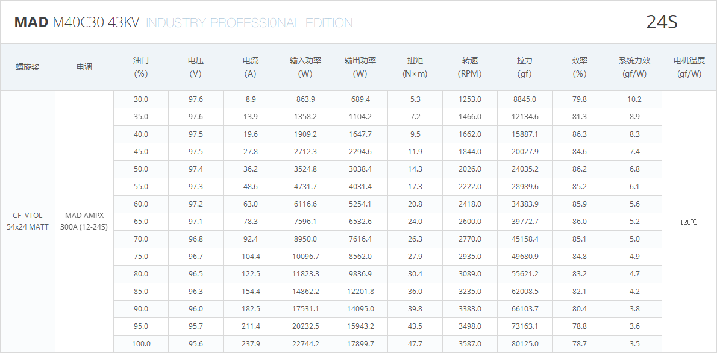Select the 输入功率 (W) column header

tap(305, 67)
